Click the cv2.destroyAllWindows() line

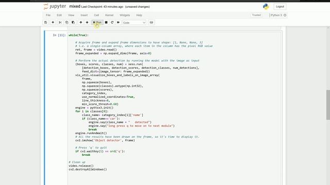coord(88,169)
